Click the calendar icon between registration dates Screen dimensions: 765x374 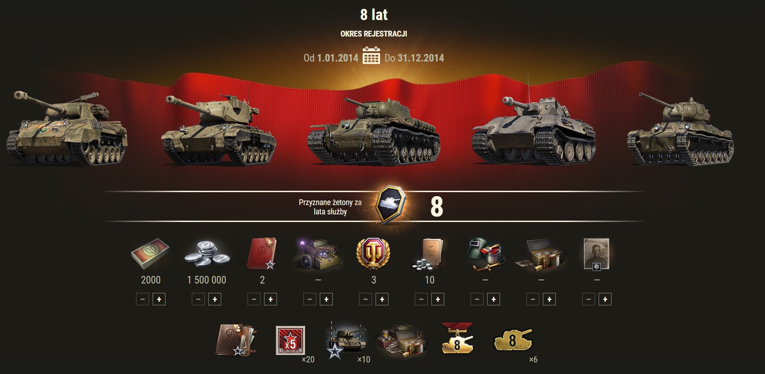(x=371, y=56)
